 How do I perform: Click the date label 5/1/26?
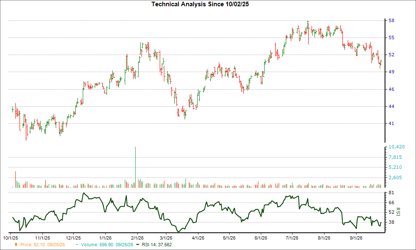(229, 238)
